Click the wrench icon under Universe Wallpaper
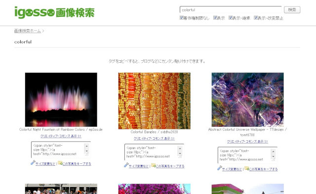Viewport: 316px width, 194px height. point(220,168)
